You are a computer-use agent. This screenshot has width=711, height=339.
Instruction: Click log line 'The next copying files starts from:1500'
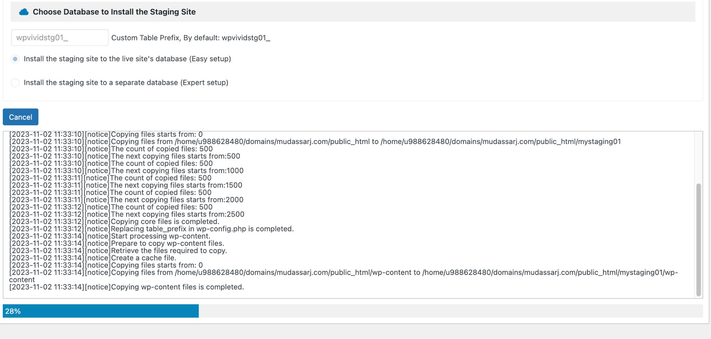(x=126, y=185)
